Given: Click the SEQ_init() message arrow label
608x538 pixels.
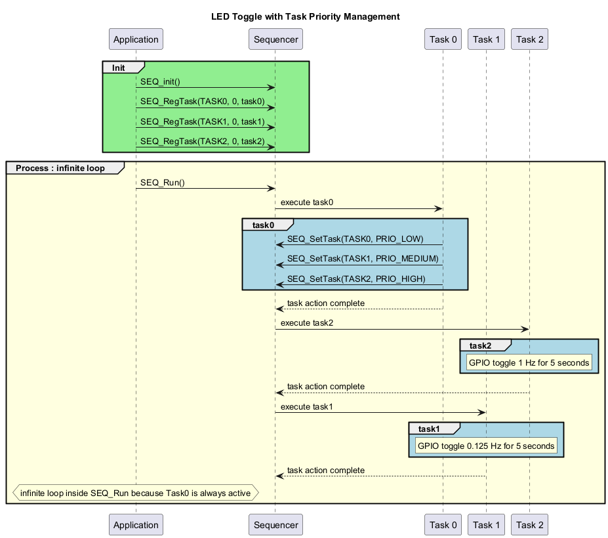Looking at the screenshot, I should pyautogui.click(x=160, y=82).
